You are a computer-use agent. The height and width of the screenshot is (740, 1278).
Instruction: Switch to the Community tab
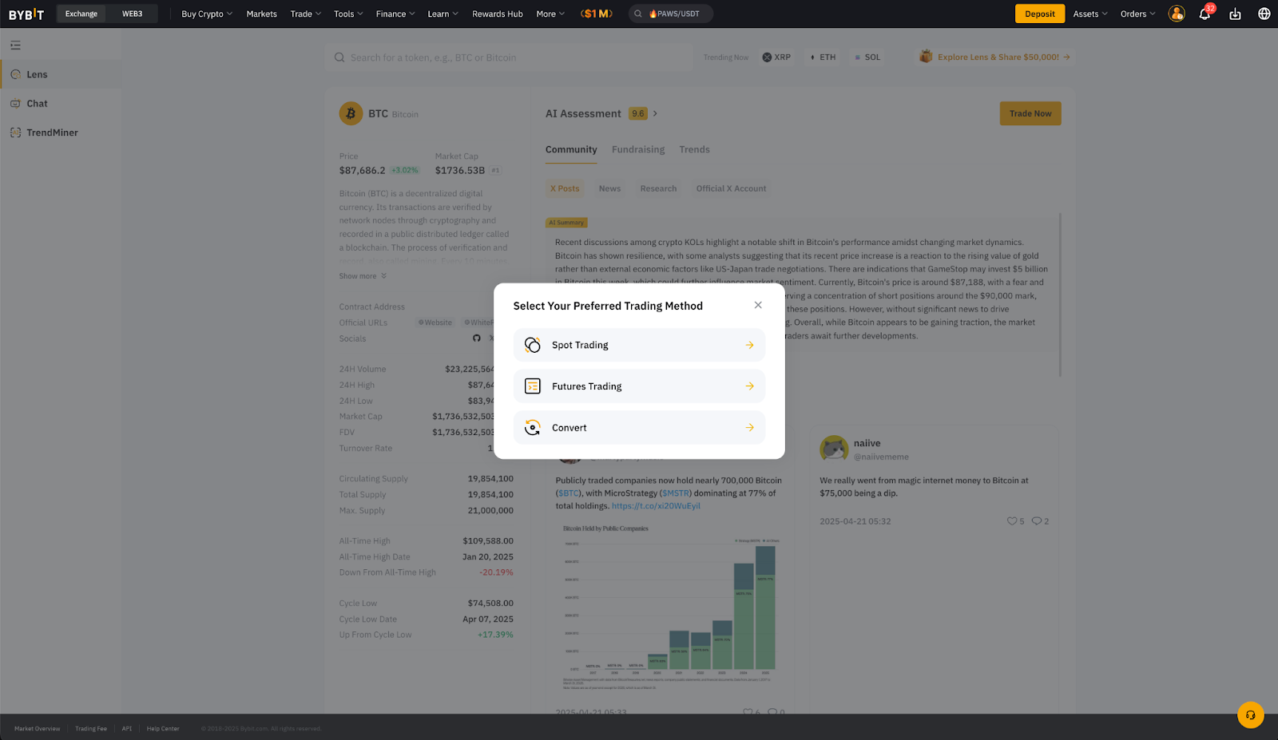click(x=571, y=149)
